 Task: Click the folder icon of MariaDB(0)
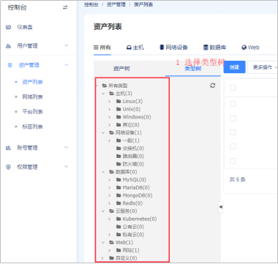pos(119,187)
